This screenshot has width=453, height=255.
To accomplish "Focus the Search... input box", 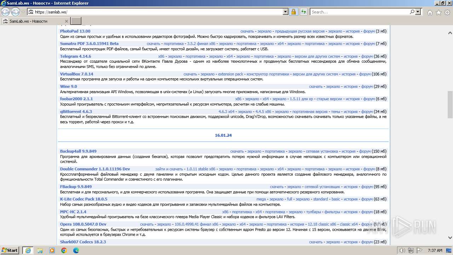I will click(360, 12).
